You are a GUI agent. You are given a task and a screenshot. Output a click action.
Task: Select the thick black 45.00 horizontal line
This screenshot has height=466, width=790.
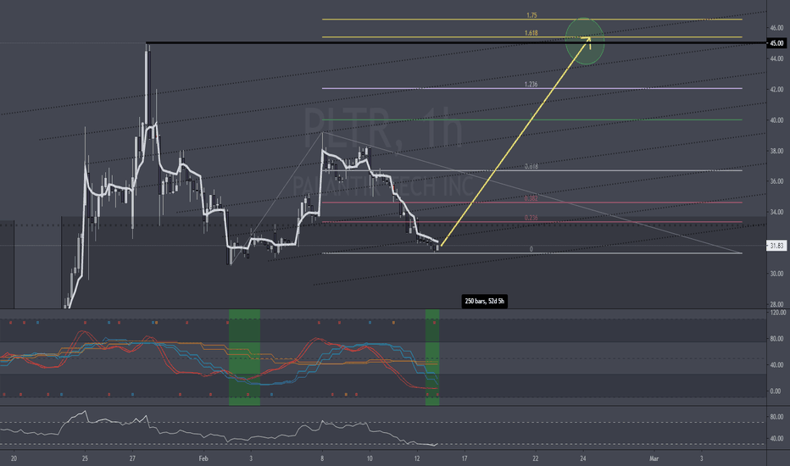pos(456,43)
